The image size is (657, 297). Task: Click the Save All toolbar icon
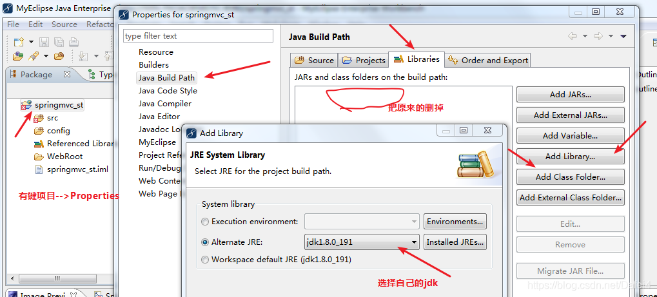click(59, 42)
